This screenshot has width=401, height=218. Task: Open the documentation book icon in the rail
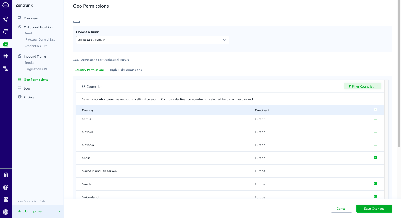[x=6, y=175]
